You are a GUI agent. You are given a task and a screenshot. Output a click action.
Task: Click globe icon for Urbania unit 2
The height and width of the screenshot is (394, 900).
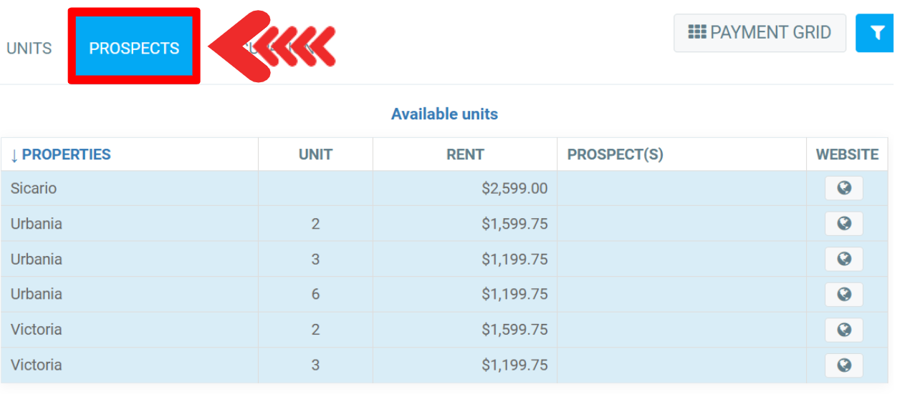point(844,224)
